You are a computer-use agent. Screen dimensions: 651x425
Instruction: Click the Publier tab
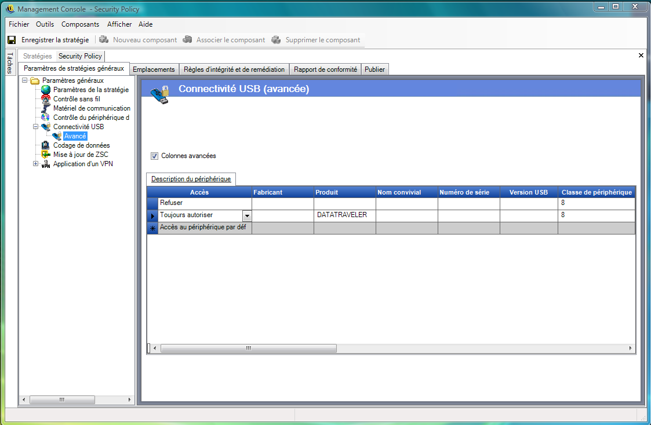click(374, 69)
